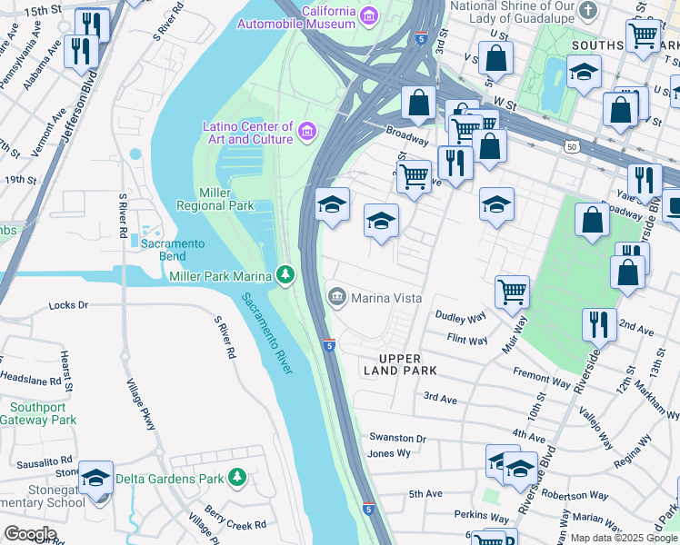Select the Delta Gardens Park tree marker

click(x=236, y=477)
